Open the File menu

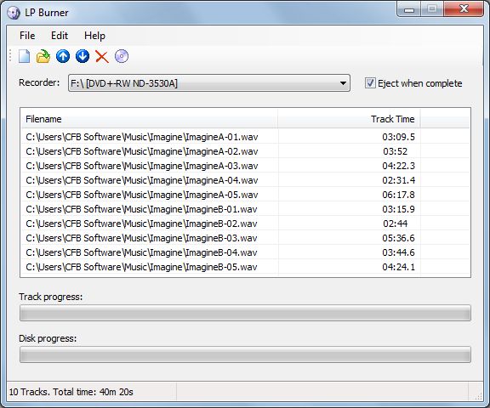27,36
